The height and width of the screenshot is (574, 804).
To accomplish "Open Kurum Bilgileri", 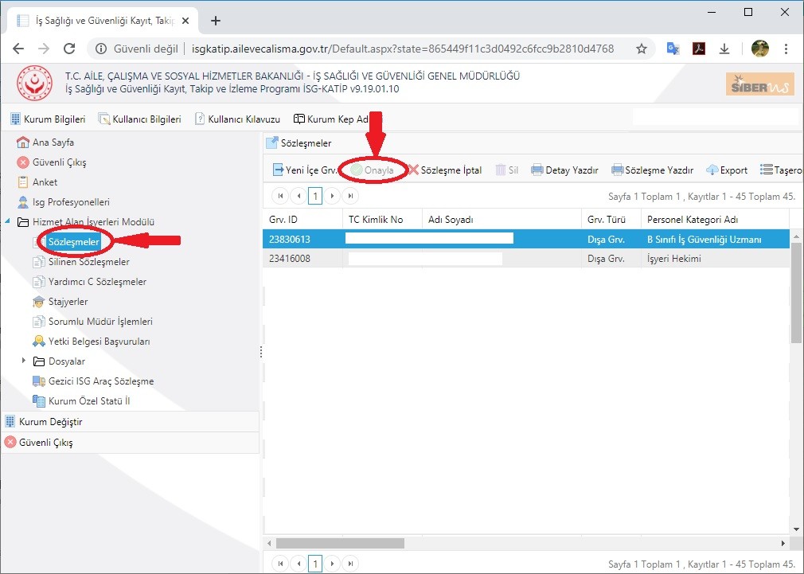I will pos(48,119).
